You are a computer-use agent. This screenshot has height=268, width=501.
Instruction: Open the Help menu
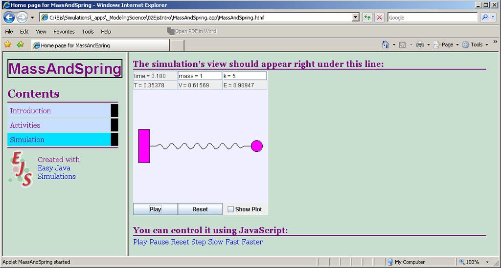(x=106, y=32)
